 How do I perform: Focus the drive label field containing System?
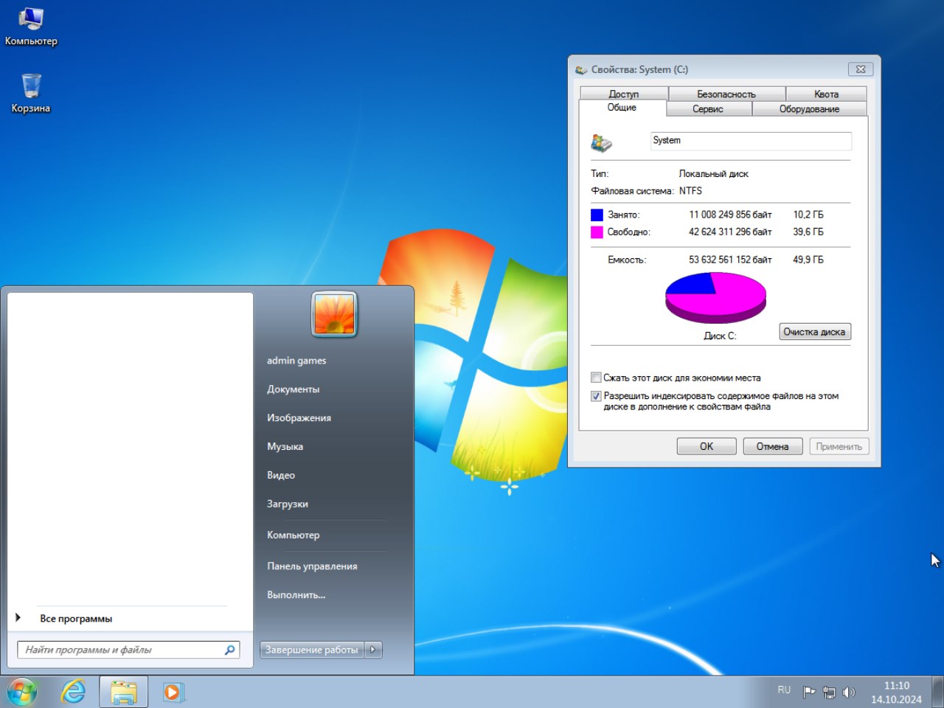[x=751, y=141]
